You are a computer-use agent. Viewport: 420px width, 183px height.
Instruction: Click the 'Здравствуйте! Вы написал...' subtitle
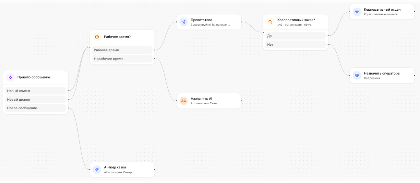pos(210,25)
